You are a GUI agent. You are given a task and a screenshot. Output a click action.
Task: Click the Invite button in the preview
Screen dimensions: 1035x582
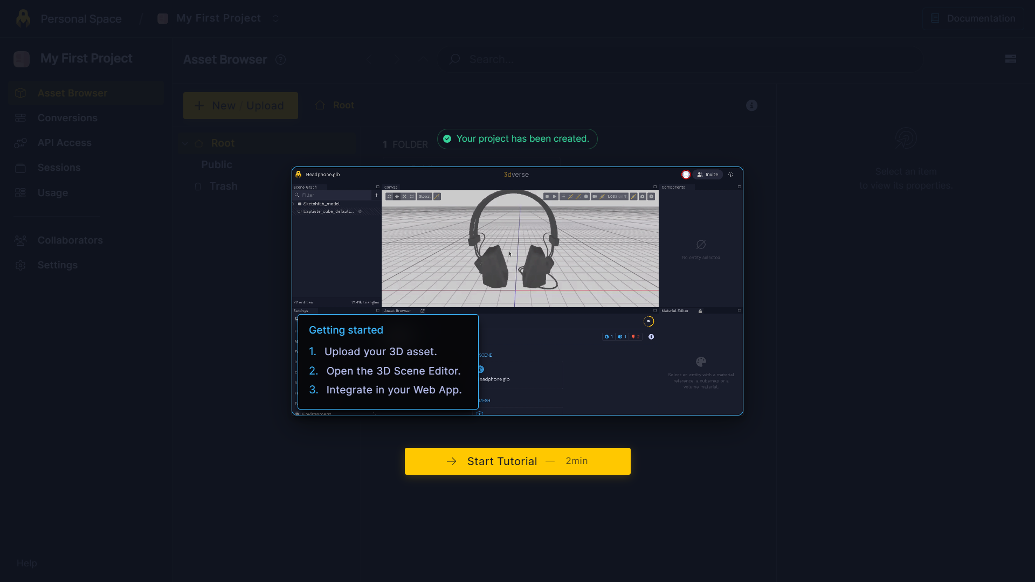tap(708, 175)
